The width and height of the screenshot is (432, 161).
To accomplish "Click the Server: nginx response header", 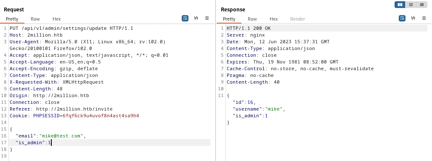I will 246,35.
